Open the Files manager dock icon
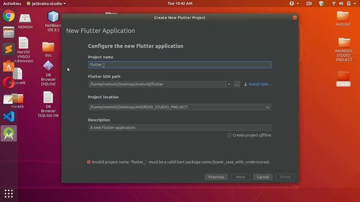This screenshot has height=202, width=360. [x=9, y=33]
